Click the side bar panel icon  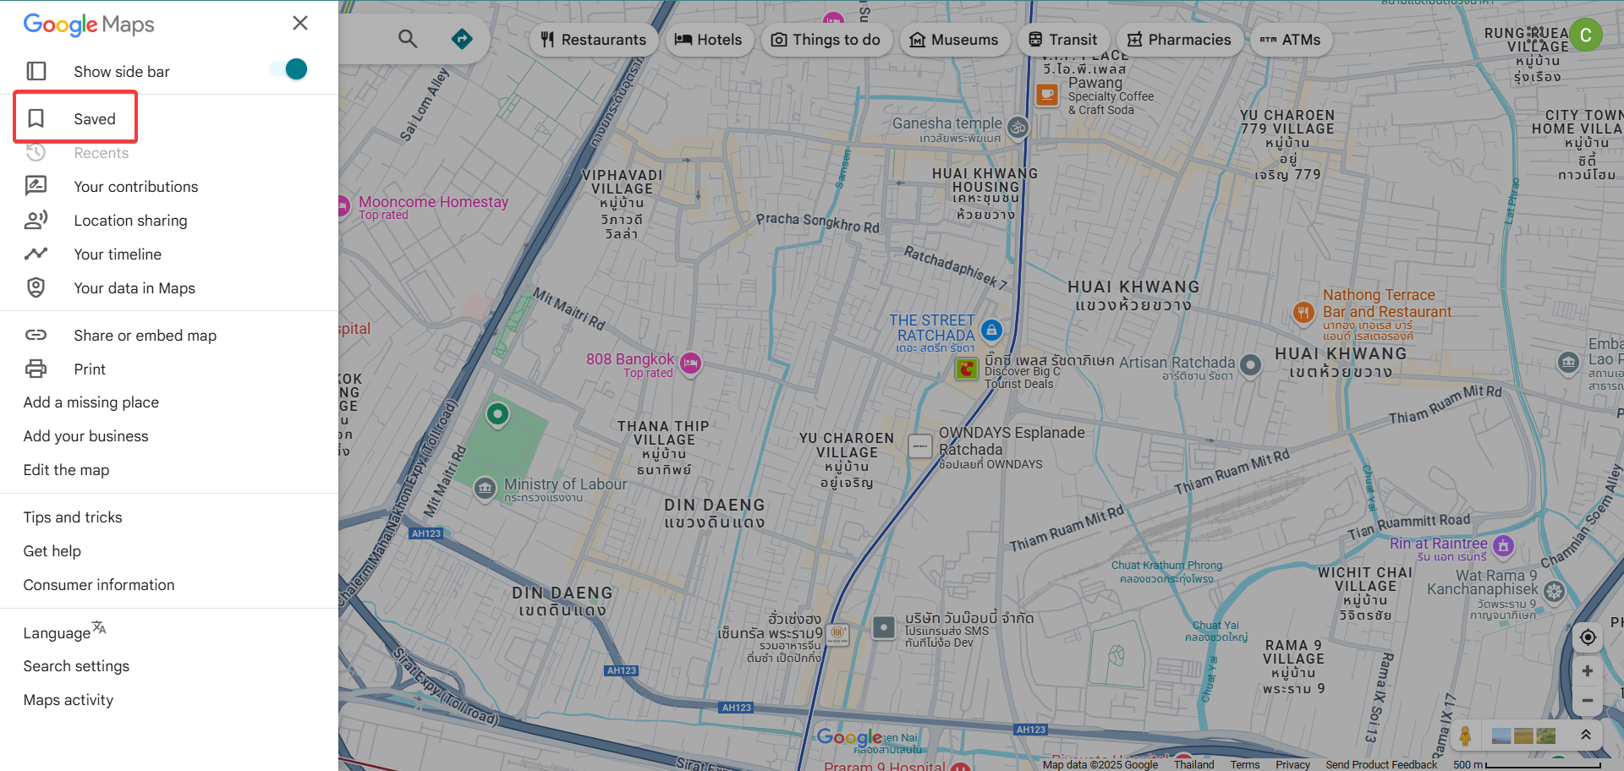pyautogui.click(x=36, y=71)
